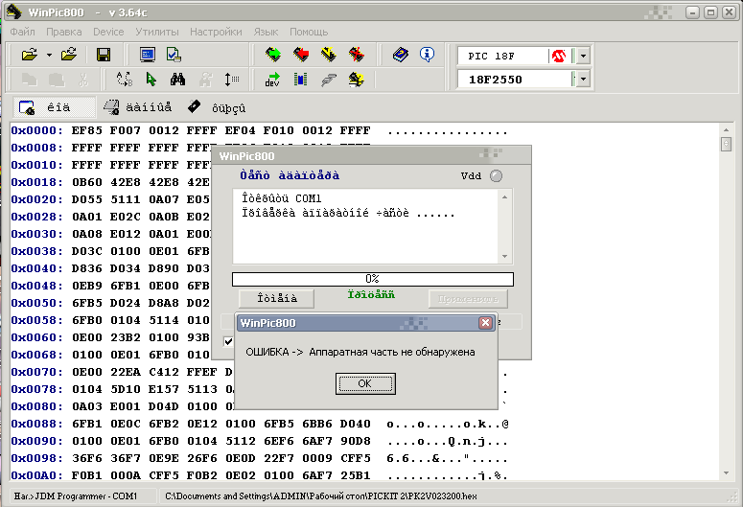Toggle the checkbox in the WinPic800 progress dialog
The height and width of the screenshot is (507, 743).
228,342
